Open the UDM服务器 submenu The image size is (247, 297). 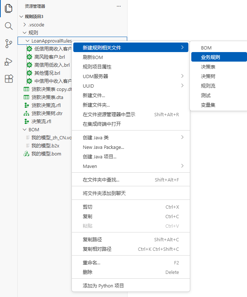coord(95,76)
